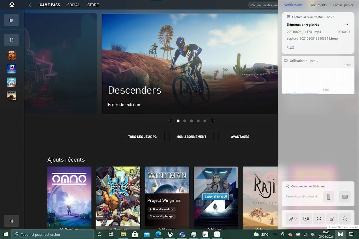Connect a phone via multi-screen collaboration
The image size is (359, 239).
point(328,197)
